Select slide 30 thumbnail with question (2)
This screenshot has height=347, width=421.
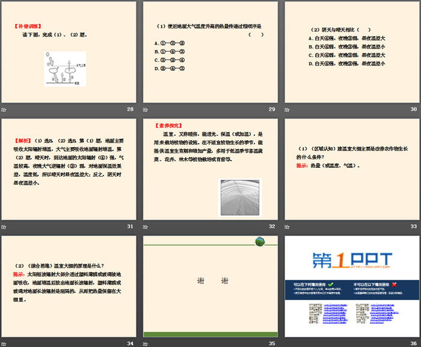[x=352, y=52]
